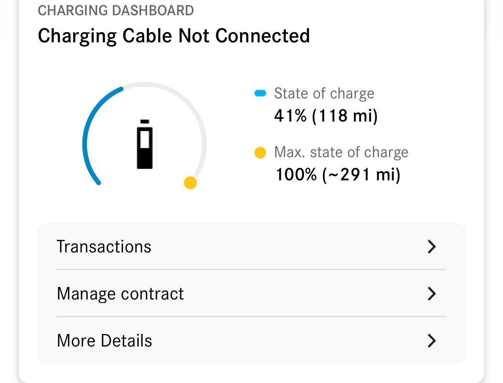Expand Manage contract using its chevron arrow
503x383 pixels.
pyautogui.click(x=432, y=294)
